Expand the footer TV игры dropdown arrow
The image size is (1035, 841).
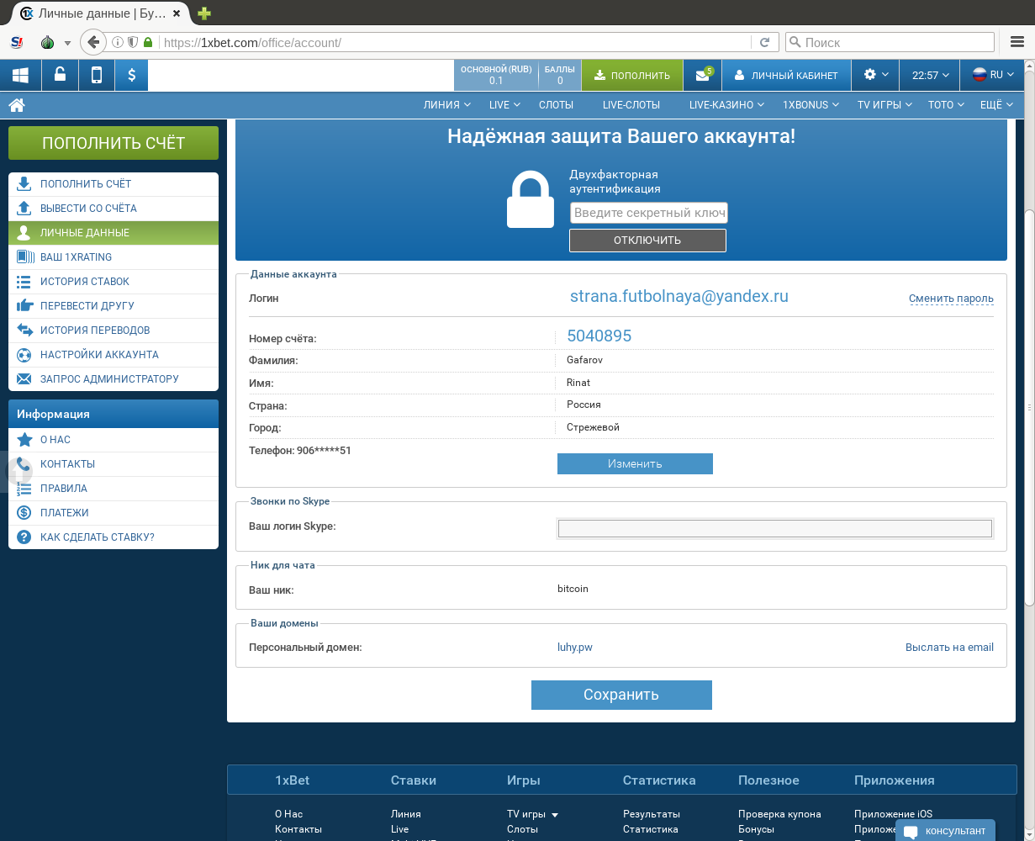click(555, 815)
